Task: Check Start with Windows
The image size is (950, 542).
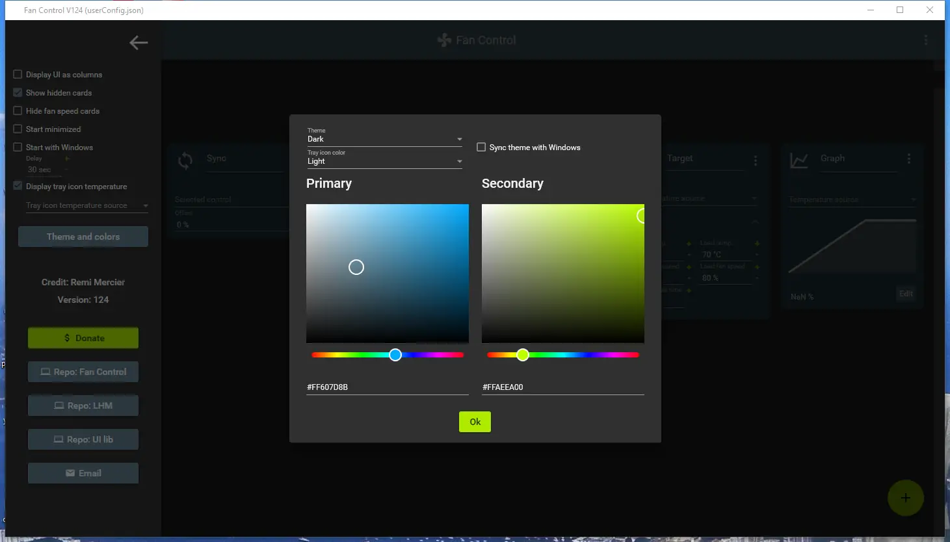Action: 18,147
